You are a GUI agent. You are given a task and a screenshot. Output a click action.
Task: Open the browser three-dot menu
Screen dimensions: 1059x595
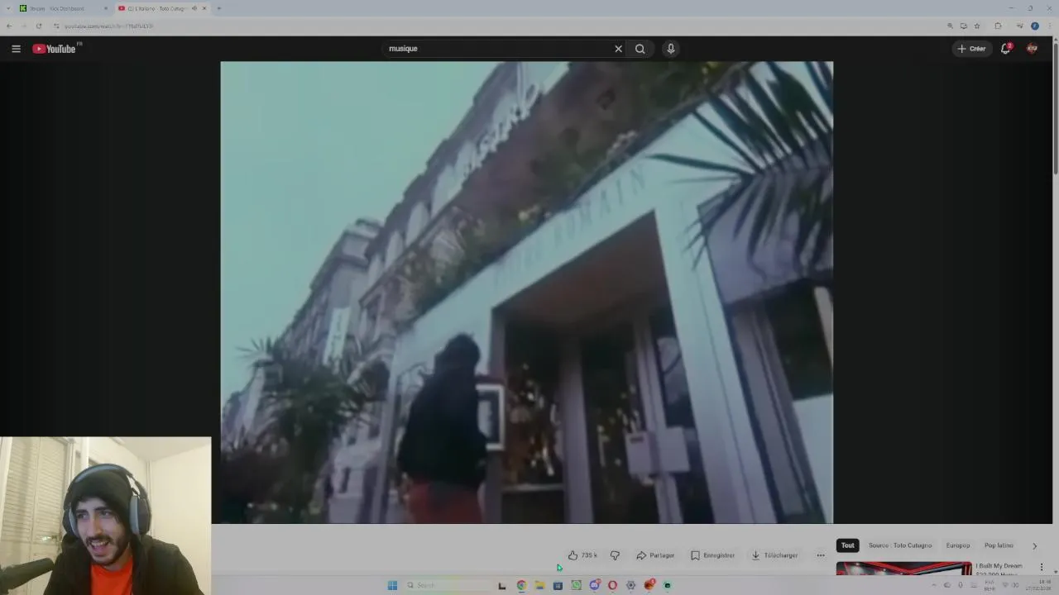1049,26
